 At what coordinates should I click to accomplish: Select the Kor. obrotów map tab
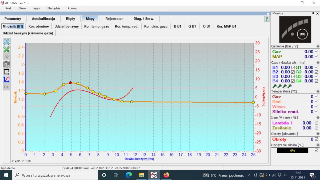[x=39, y=26]
